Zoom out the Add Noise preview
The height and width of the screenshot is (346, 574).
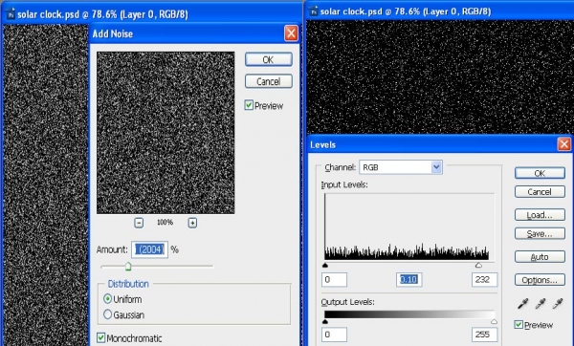tap(139, 223)
